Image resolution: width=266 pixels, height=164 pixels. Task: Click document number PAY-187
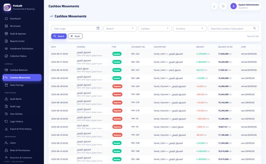[135, 135]
